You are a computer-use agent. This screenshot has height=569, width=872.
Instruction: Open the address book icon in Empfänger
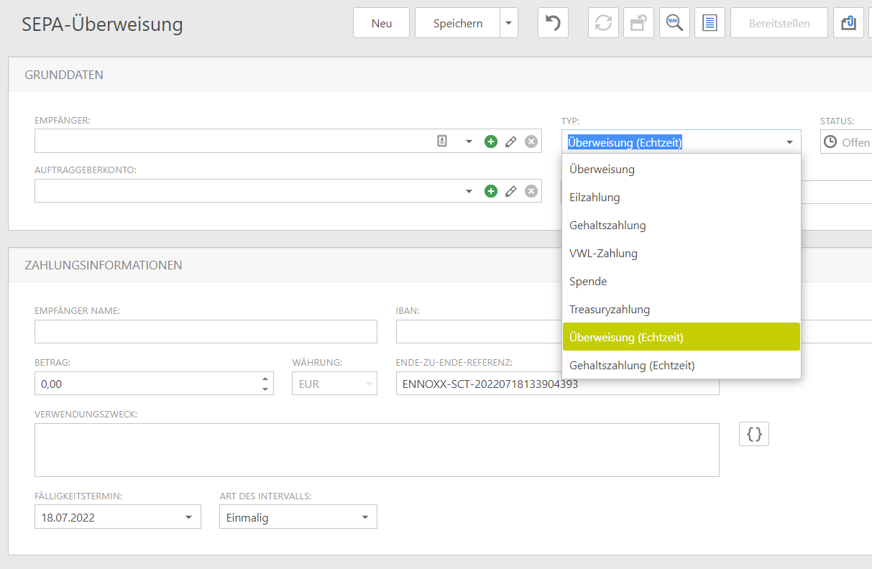tap(442, 142)
